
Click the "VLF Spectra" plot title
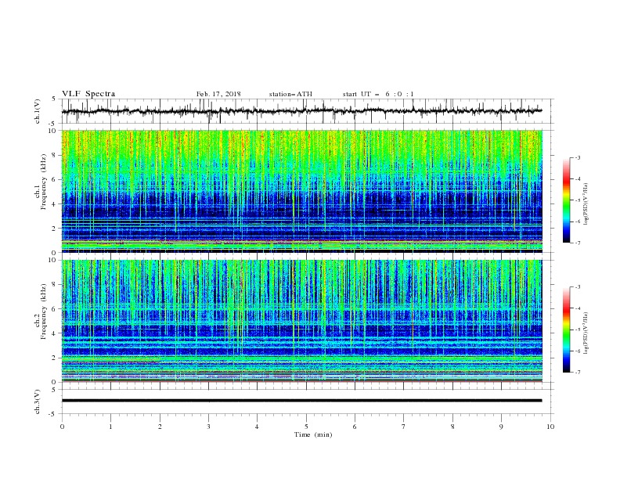88,94
